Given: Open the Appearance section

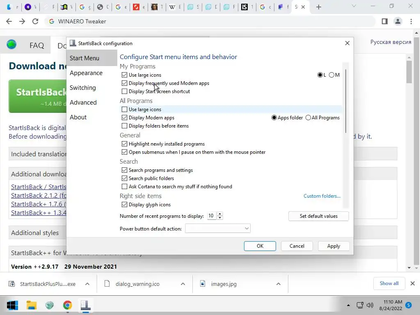Looking at the screenshot, I should pos(91,73).
